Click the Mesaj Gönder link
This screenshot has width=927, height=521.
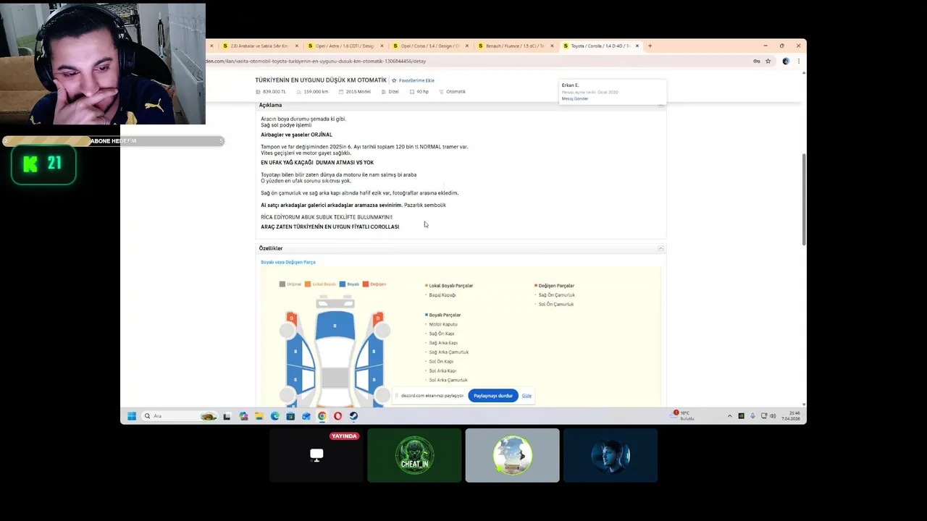click(x=575, y=98)
